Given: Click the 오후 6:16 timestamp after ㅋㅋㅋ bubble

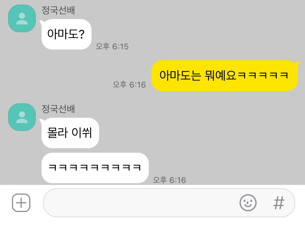Looking at the screenshot, I should coord(169,180).
